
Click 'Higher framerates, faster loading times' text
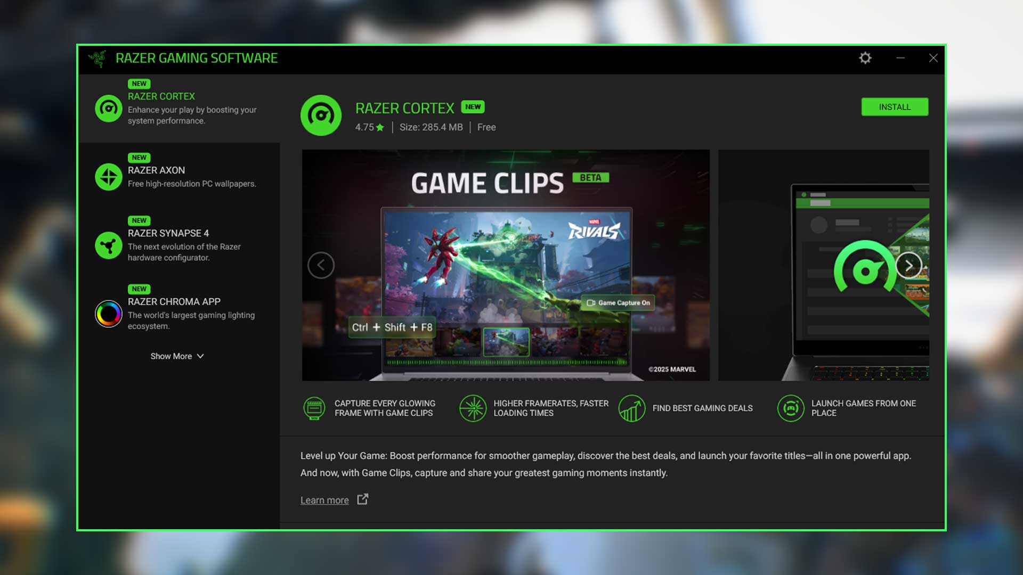[551, 408]
